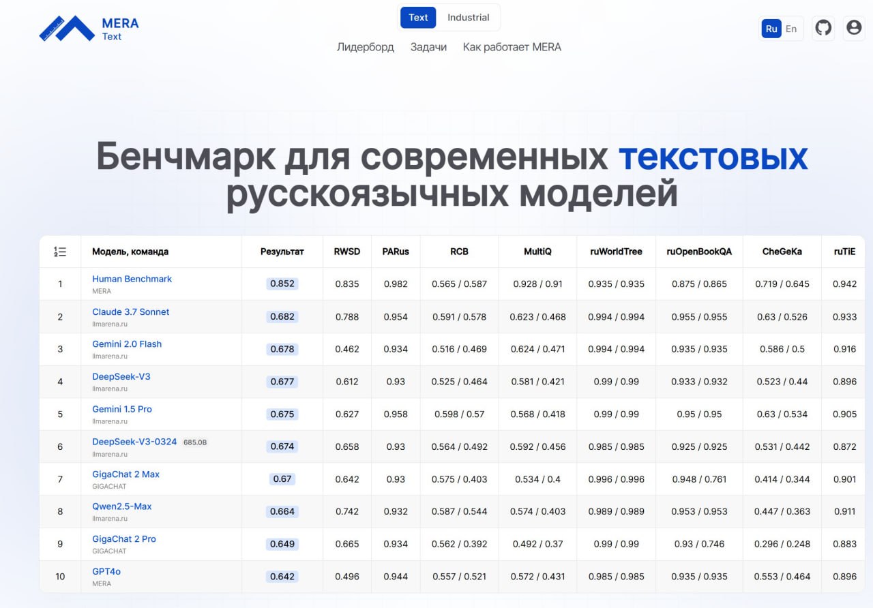Open the Лидерборд menu item
873x608 pixels.
click(366, 47)
